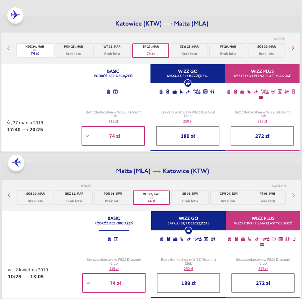Viewport: 302px width, 299px height.
Task: Click the carry-on bag icon in return WIZZ GO
Action: coord(169,239)
